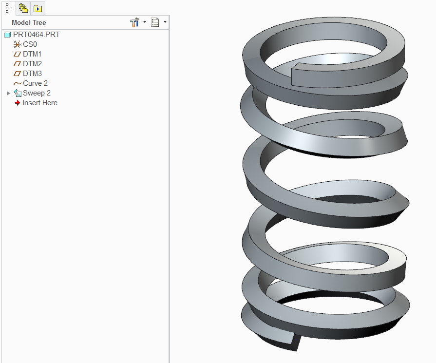The image size is (436, 363).
Task: Select the DTM2 tree item
Action: point(32,64)
